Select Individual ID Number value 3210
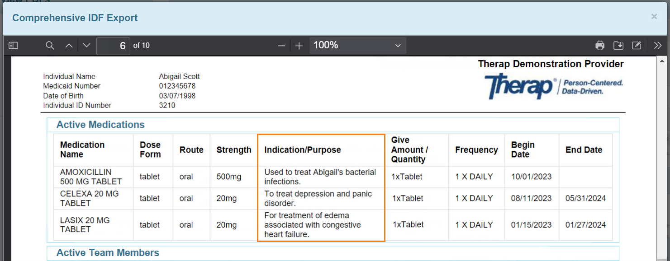The width and height of the screenshot is (670, 261). 167,105
